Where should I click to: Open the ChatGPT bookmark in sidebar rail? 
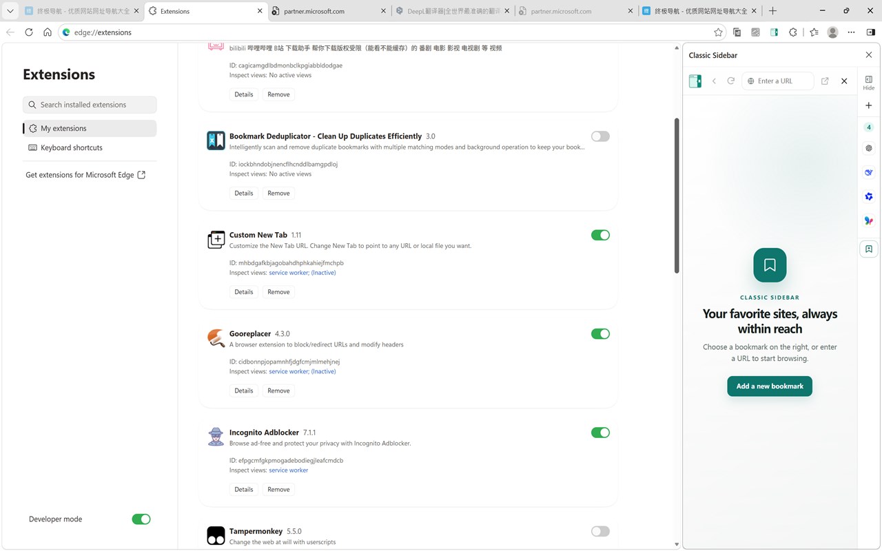(x=868, y=148)
